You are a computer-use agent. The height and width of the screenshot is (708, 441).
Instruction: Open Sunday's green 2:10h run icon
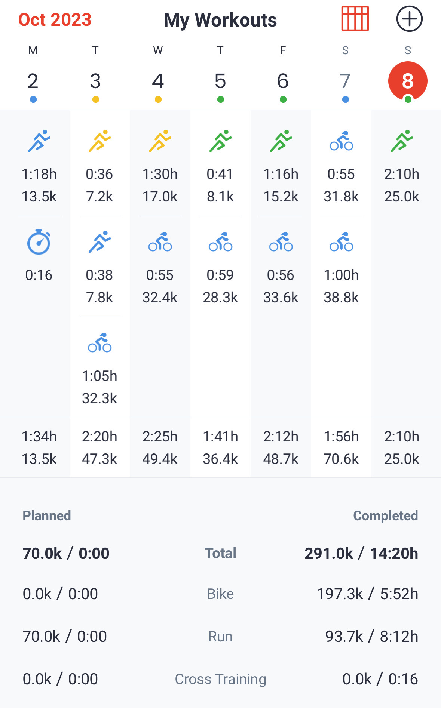402,141
